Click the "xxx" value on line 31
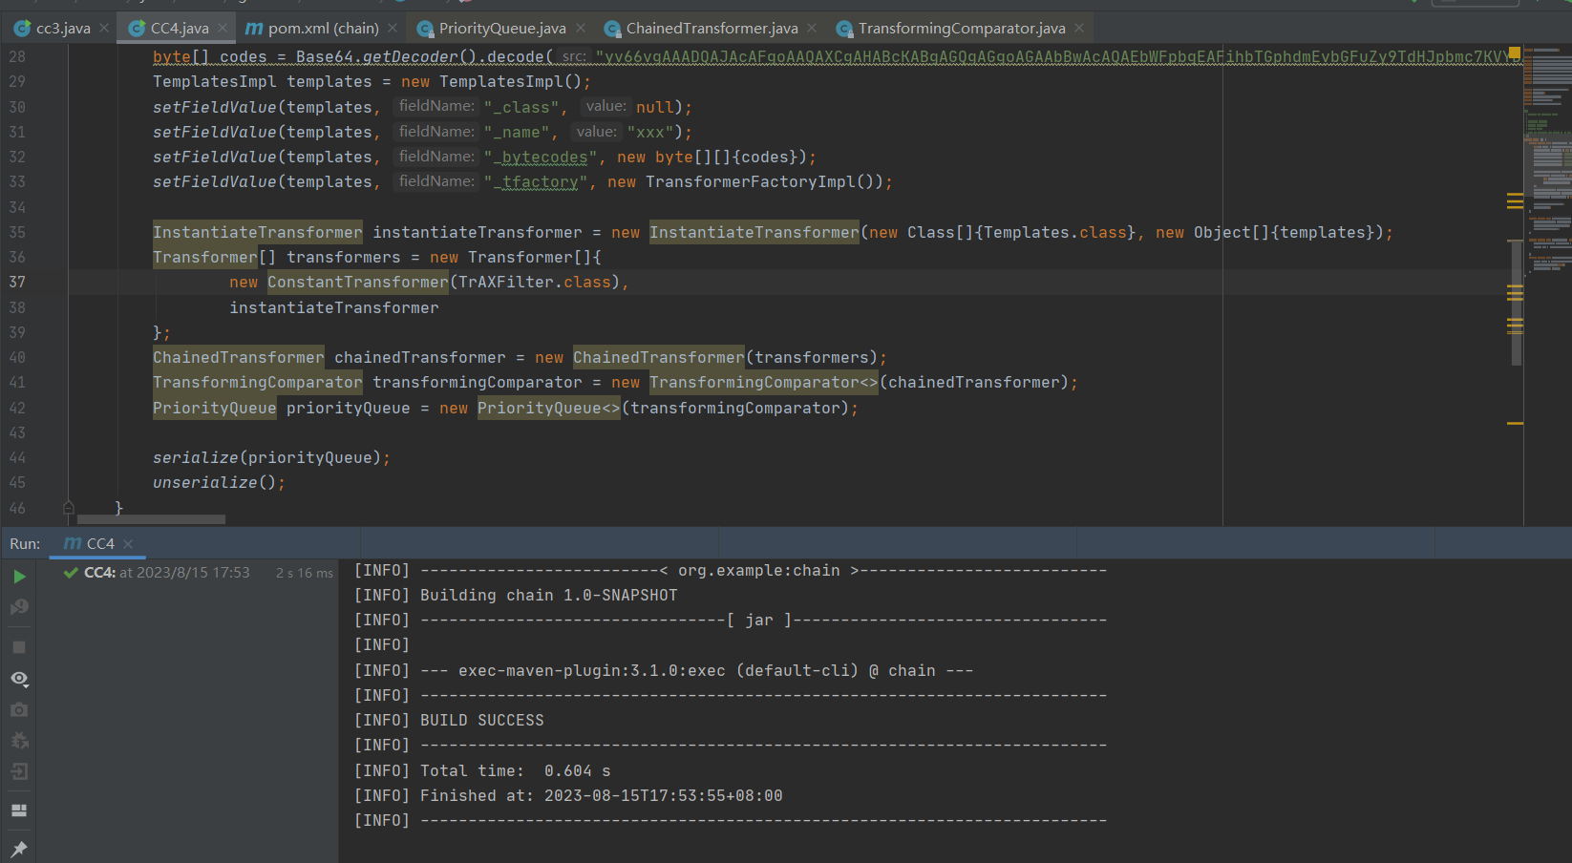 [x=650, y=132]
